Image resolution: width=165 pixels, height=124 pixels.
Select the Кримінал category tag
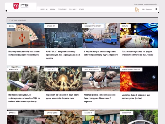click(51, 26)
